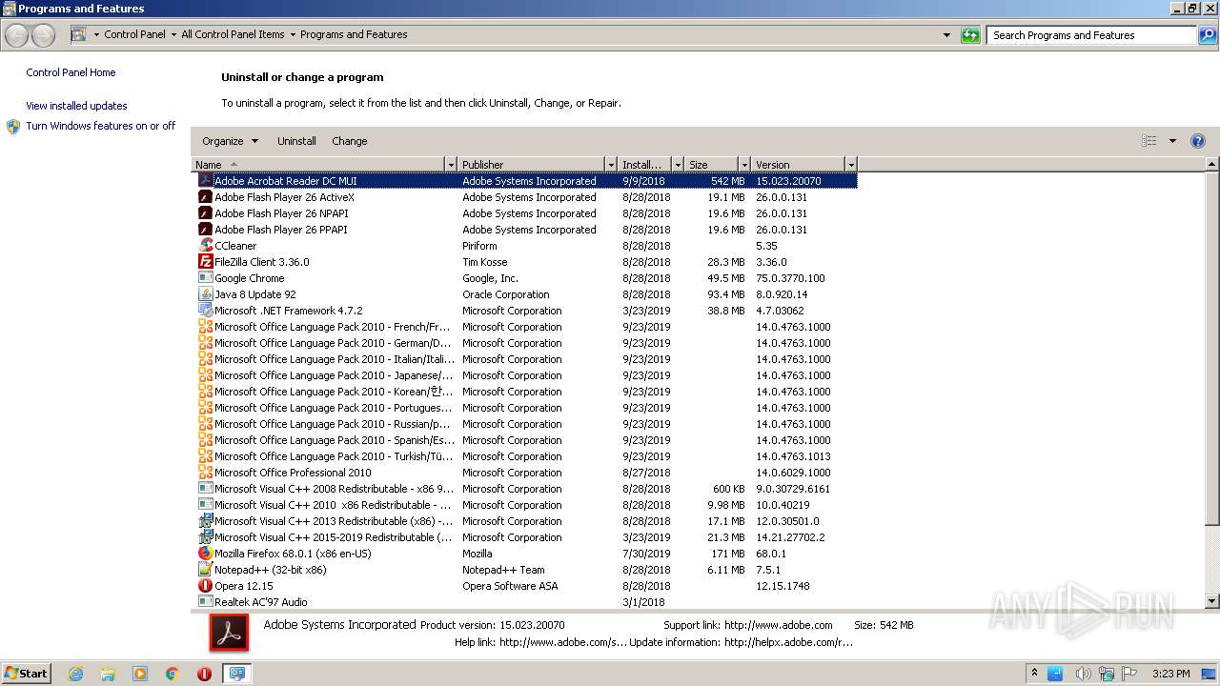Click the Adobe Acrobat Reader DC MUI icon
Viewport: 1220px width, 686px height.
coord(205,181)
